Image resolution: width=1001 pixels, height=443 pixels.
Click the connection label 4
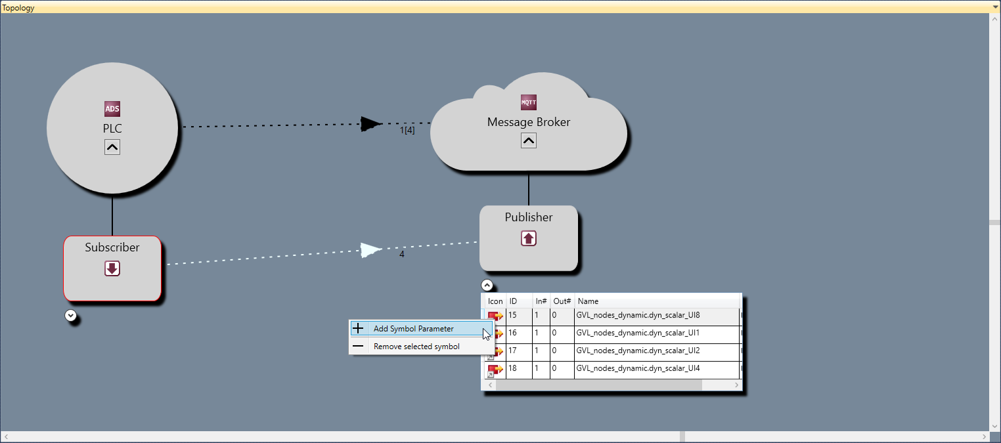tap(402, 254)
